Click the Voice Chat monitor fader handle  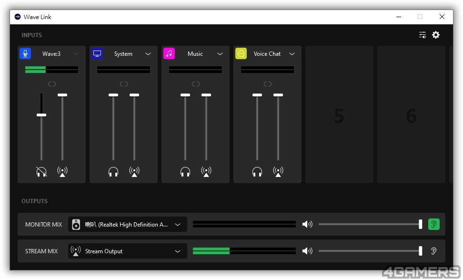tap(257, 95)
